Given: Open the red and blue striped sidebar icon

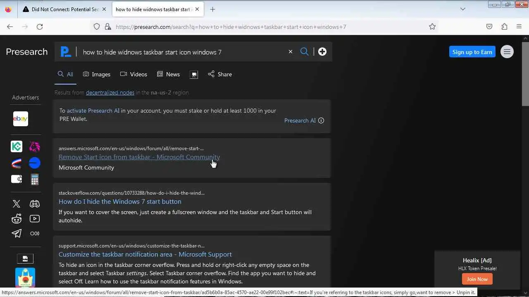Looking at the screenshot, I should click(x=17, y=163).
